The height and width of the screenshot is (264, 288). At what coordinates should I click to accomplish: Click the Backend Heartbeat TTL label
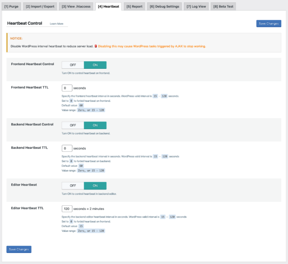(29, 148)
